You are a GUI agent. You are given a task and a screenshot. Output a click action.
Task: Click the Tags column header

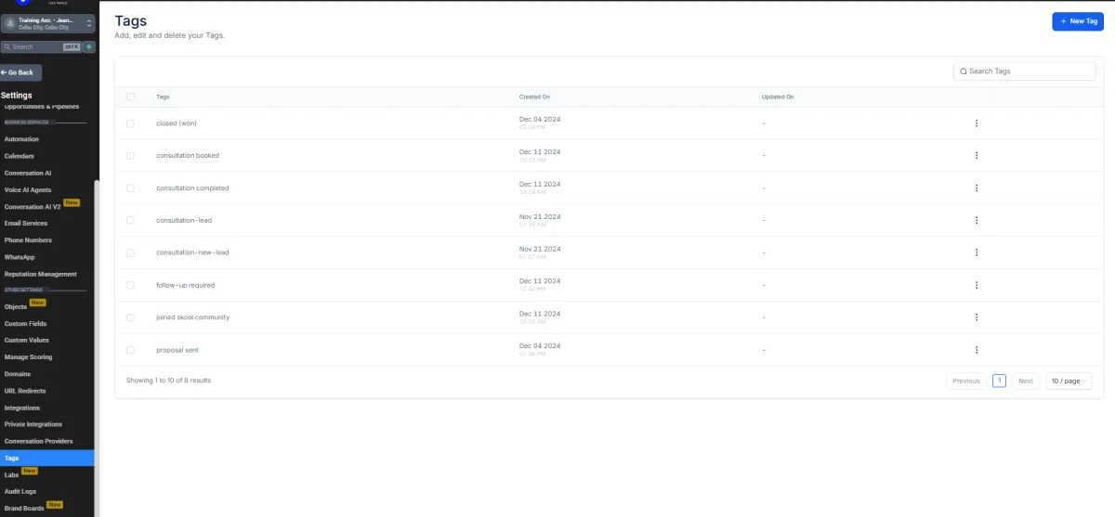(x=163, y=97)
